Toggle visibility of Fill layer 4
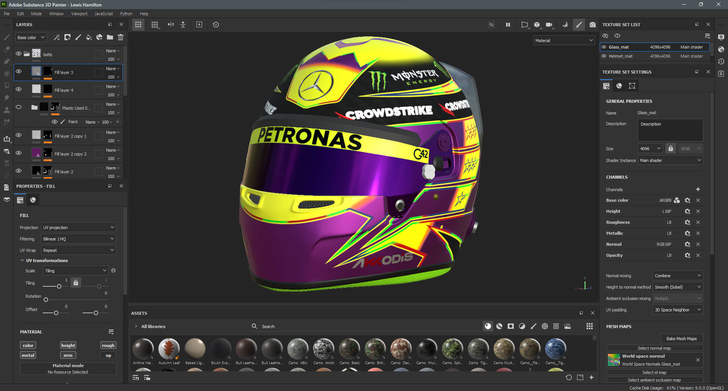The width and height of the screenshot is (728, 391). coord(18,89)
